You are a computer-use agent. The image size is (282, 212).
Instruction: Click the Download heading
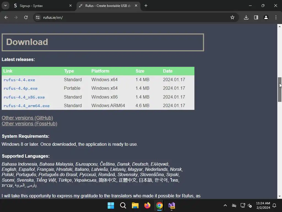point(27,42)
